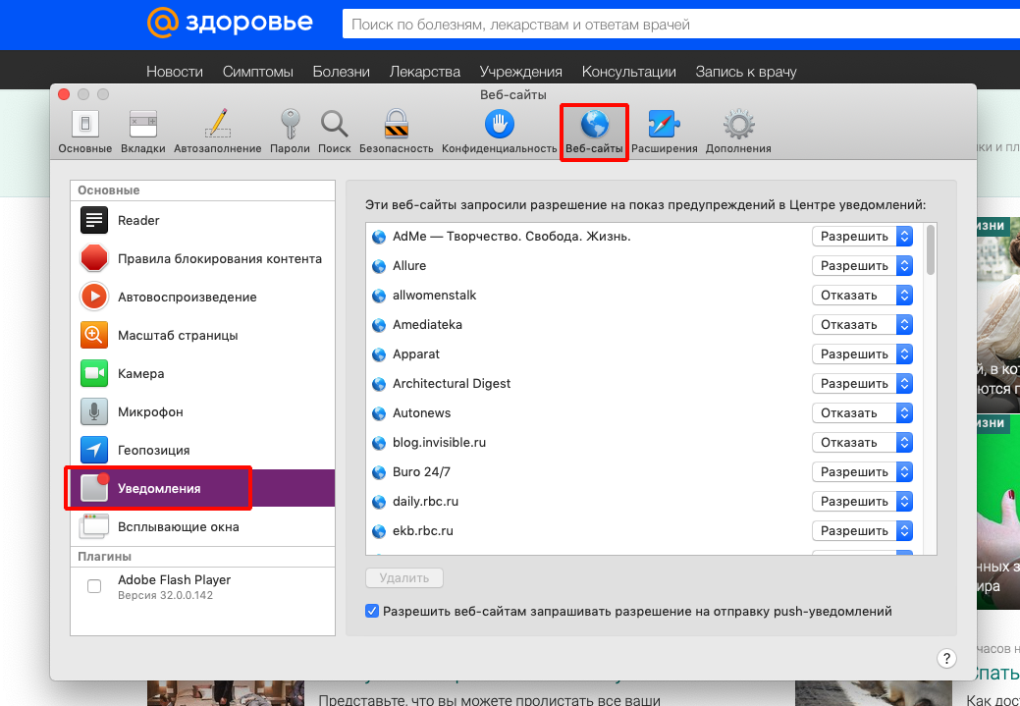Open permission dropdown for AdMe
The image size is (1020, 706).
(x=863, y=237)
